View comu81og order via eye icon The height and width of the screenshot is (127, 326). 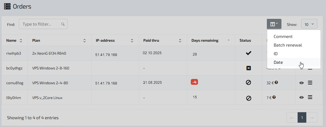tap(302, 83)
